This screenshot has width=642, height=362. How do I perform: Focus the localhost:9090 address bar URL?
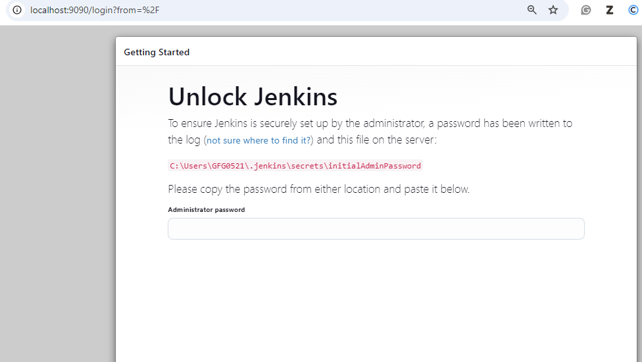point(95,10)
